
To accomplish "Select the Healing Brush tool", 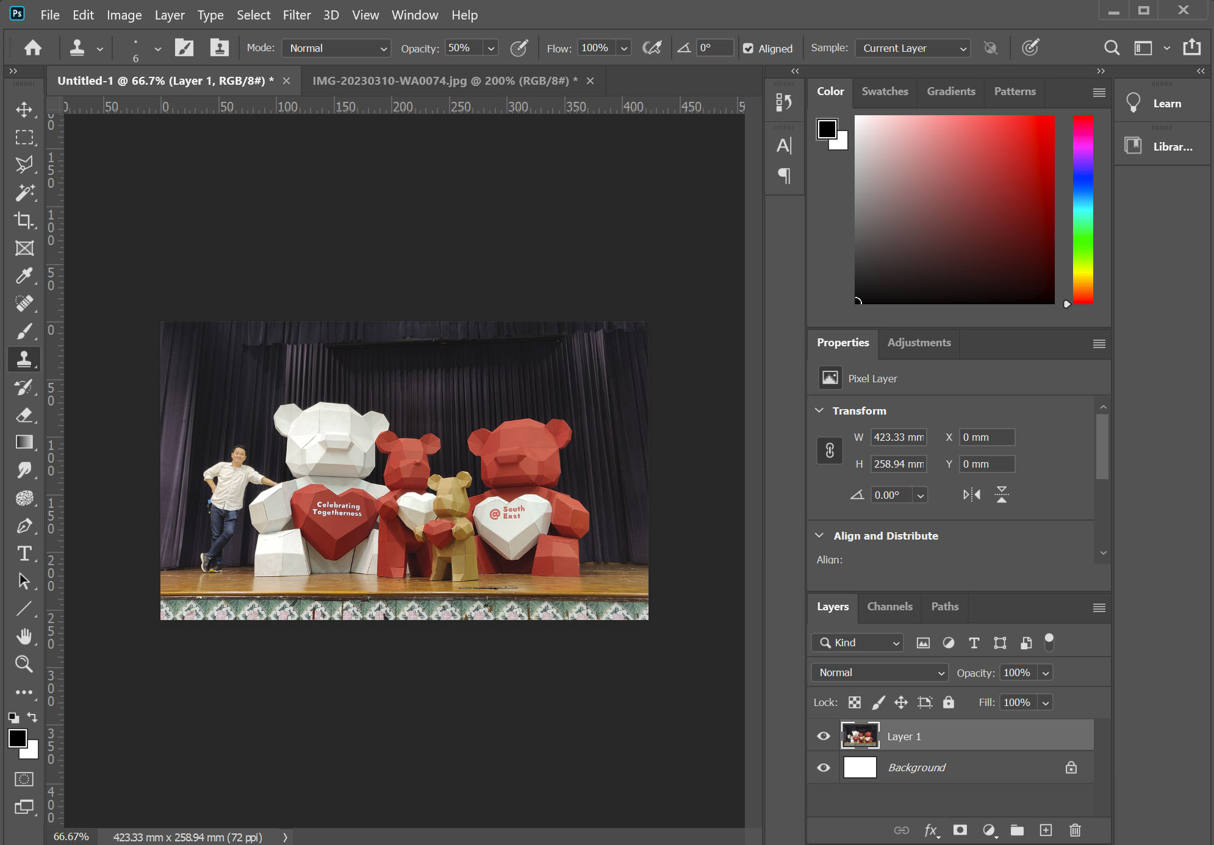I will 24,304.
